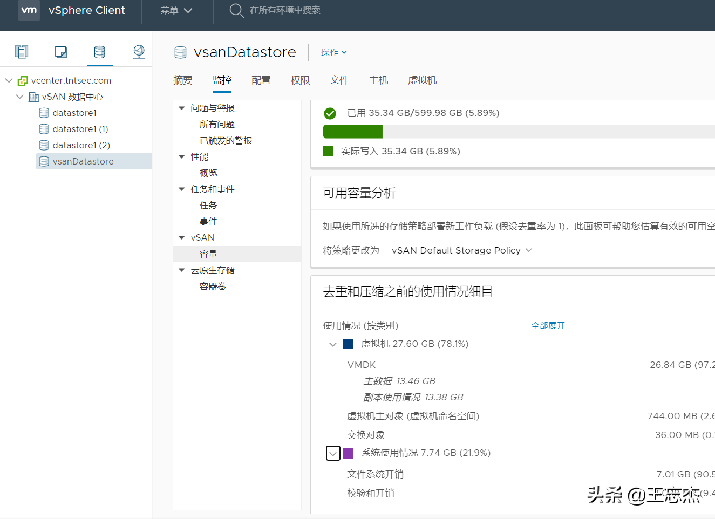715x519 pixels.
Task: Switch to the 文件 tab
Action: (x=339, y=80)
